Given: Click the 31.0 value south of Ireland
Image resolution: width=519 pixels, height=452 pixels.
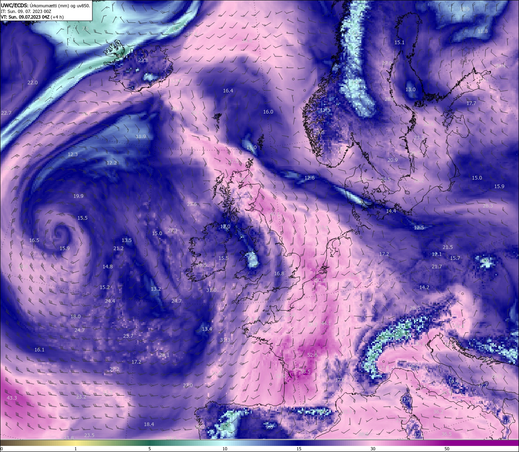Looking at the screenshot, I should 211,290.
